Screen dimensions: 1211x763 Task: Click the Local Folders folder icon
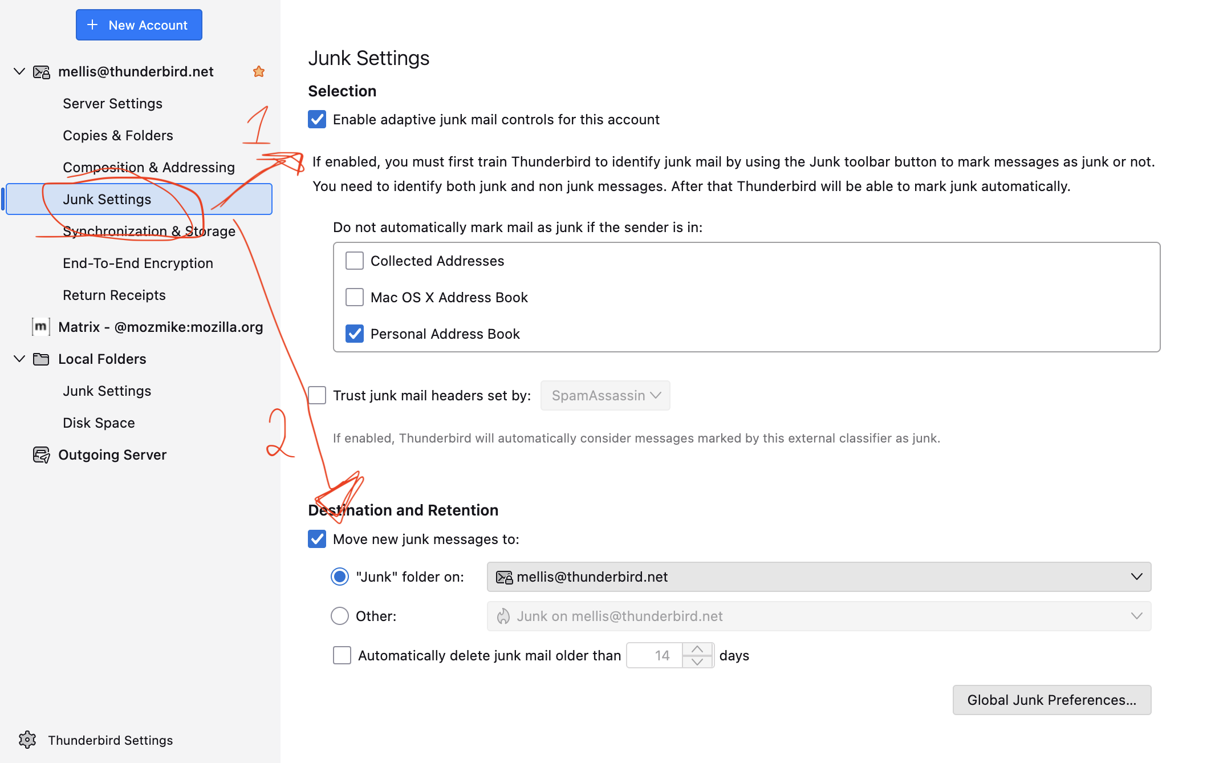pos(41,359)
